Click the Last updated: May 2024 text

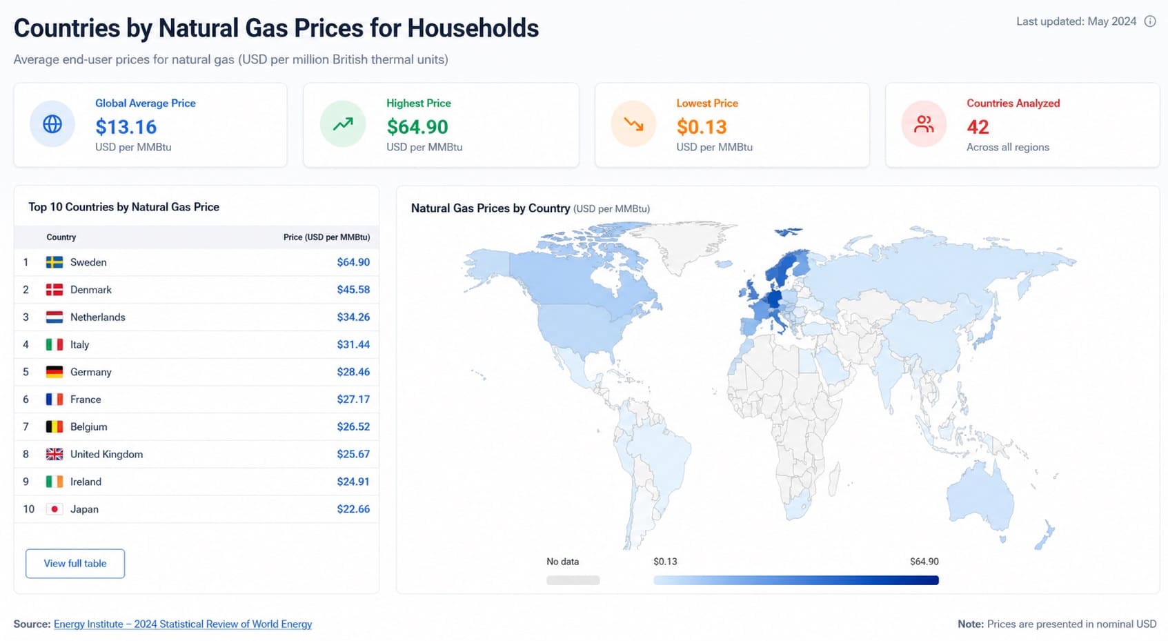coord(1076,21)
